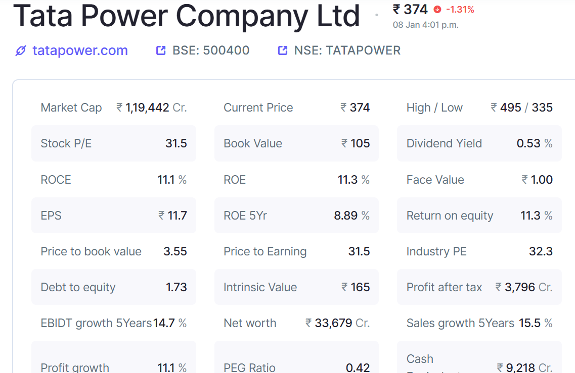The image size is (575, 373).
Task: Click the Debt to equity cell
Action: [x=114, y=287]
